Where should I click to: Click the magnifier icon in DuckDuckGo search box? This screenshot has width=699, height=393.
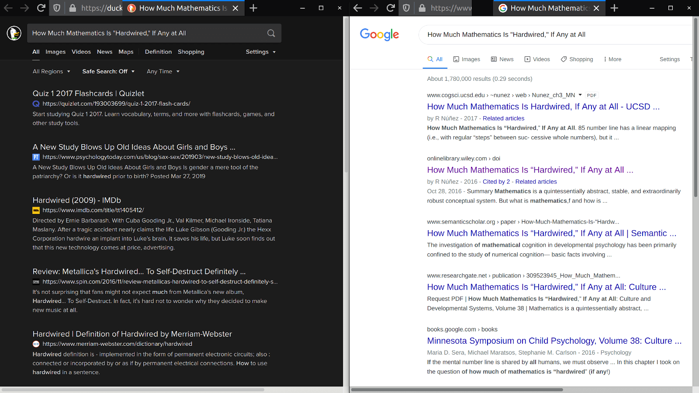click(x=271, y=33)
